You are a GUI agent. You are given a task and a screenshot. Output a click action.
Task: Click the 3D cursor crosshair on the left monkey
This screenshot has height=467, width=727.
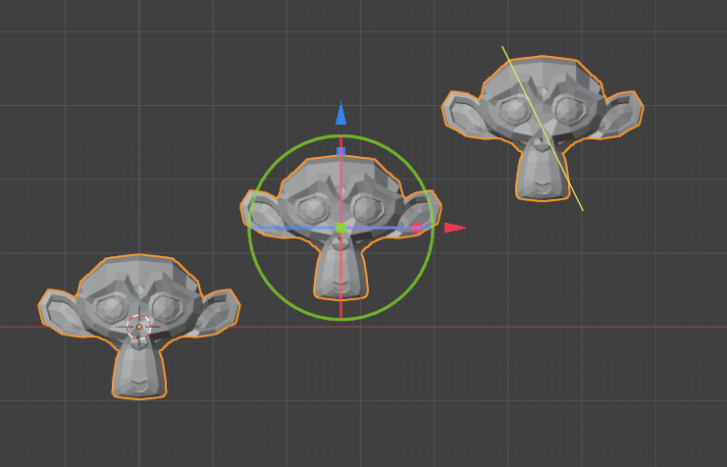[x=139, y=327]
